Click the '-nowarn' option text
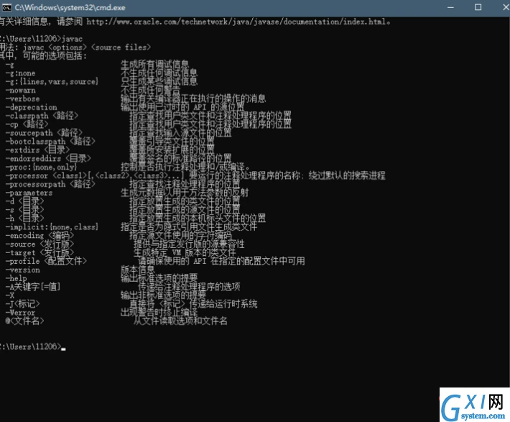This screenshot has width=510, height=422. tap(20, 90)
